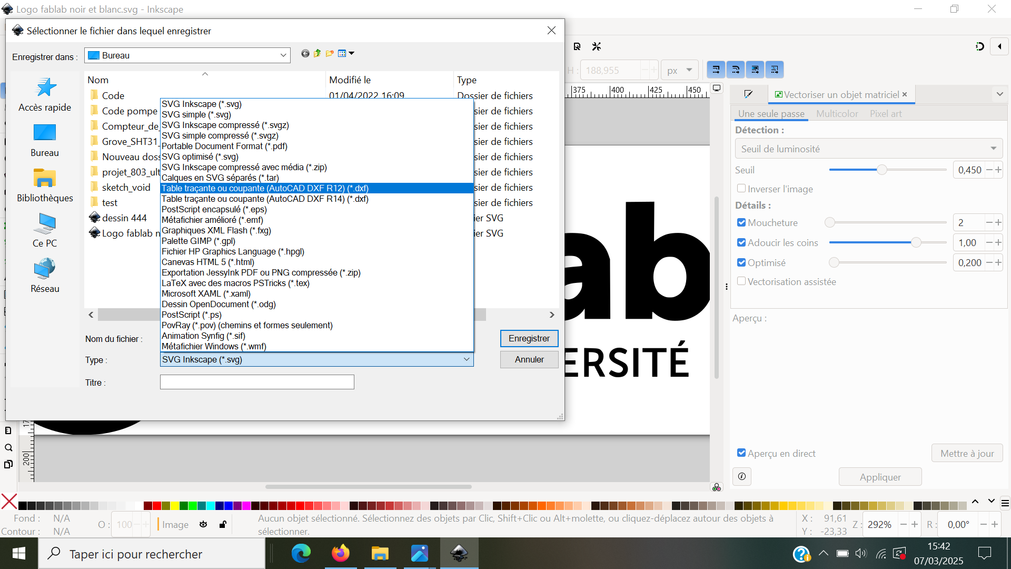This screenshot has height=569, width=1011.
Task: Uncheck the Optimisé checkbox
Action: (741, 262)
